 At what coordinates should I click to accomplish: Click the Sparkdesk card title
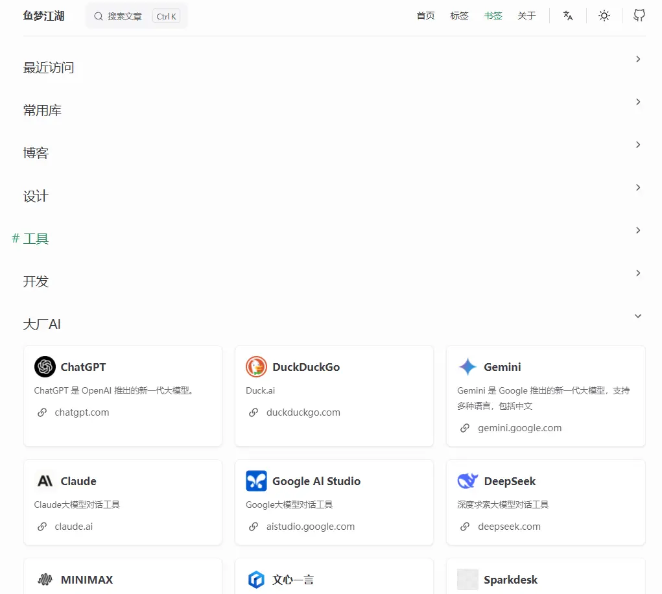click(510, 580)
